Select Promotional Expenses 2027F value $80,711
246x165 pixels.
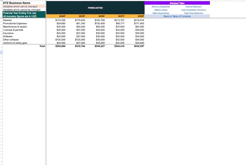(120, 23)
